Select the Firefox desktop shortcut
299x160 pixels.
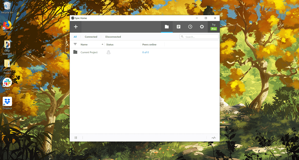(7, 27)
